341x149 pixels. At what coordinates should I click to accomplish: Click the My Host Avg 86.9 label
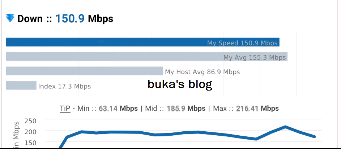click(x=202, y=72)
